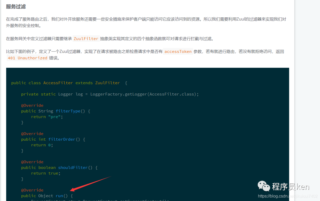The width and height of the screenshot is (320, 201).
Task: Click the Logger log declaration line
Action: (110, 94)
